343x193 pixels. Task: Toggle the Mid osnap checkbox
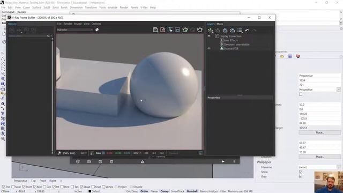tap(35, 187)
